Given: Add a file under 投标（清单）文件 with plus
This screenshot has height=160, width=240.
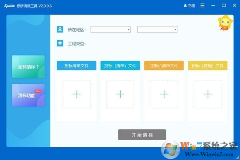Looking at the screenshot, I should [x=120, y=94].
